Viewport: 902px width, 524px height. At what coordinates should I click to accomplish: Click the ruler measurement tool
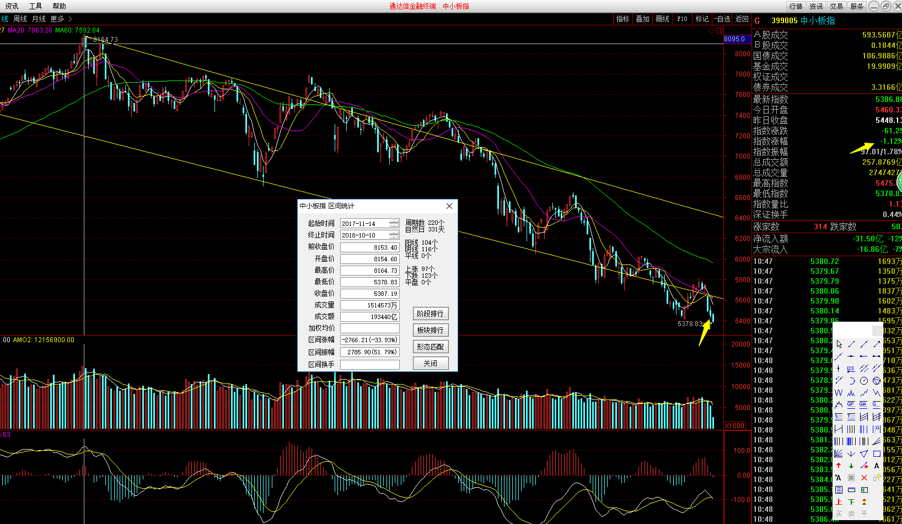[x=851, y=489]
